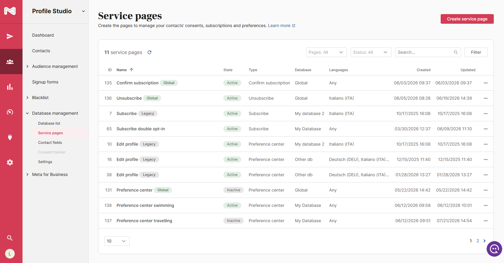Open Contacts in the side menu
Screen dimensions: 504x263
(x=41, y=51)
